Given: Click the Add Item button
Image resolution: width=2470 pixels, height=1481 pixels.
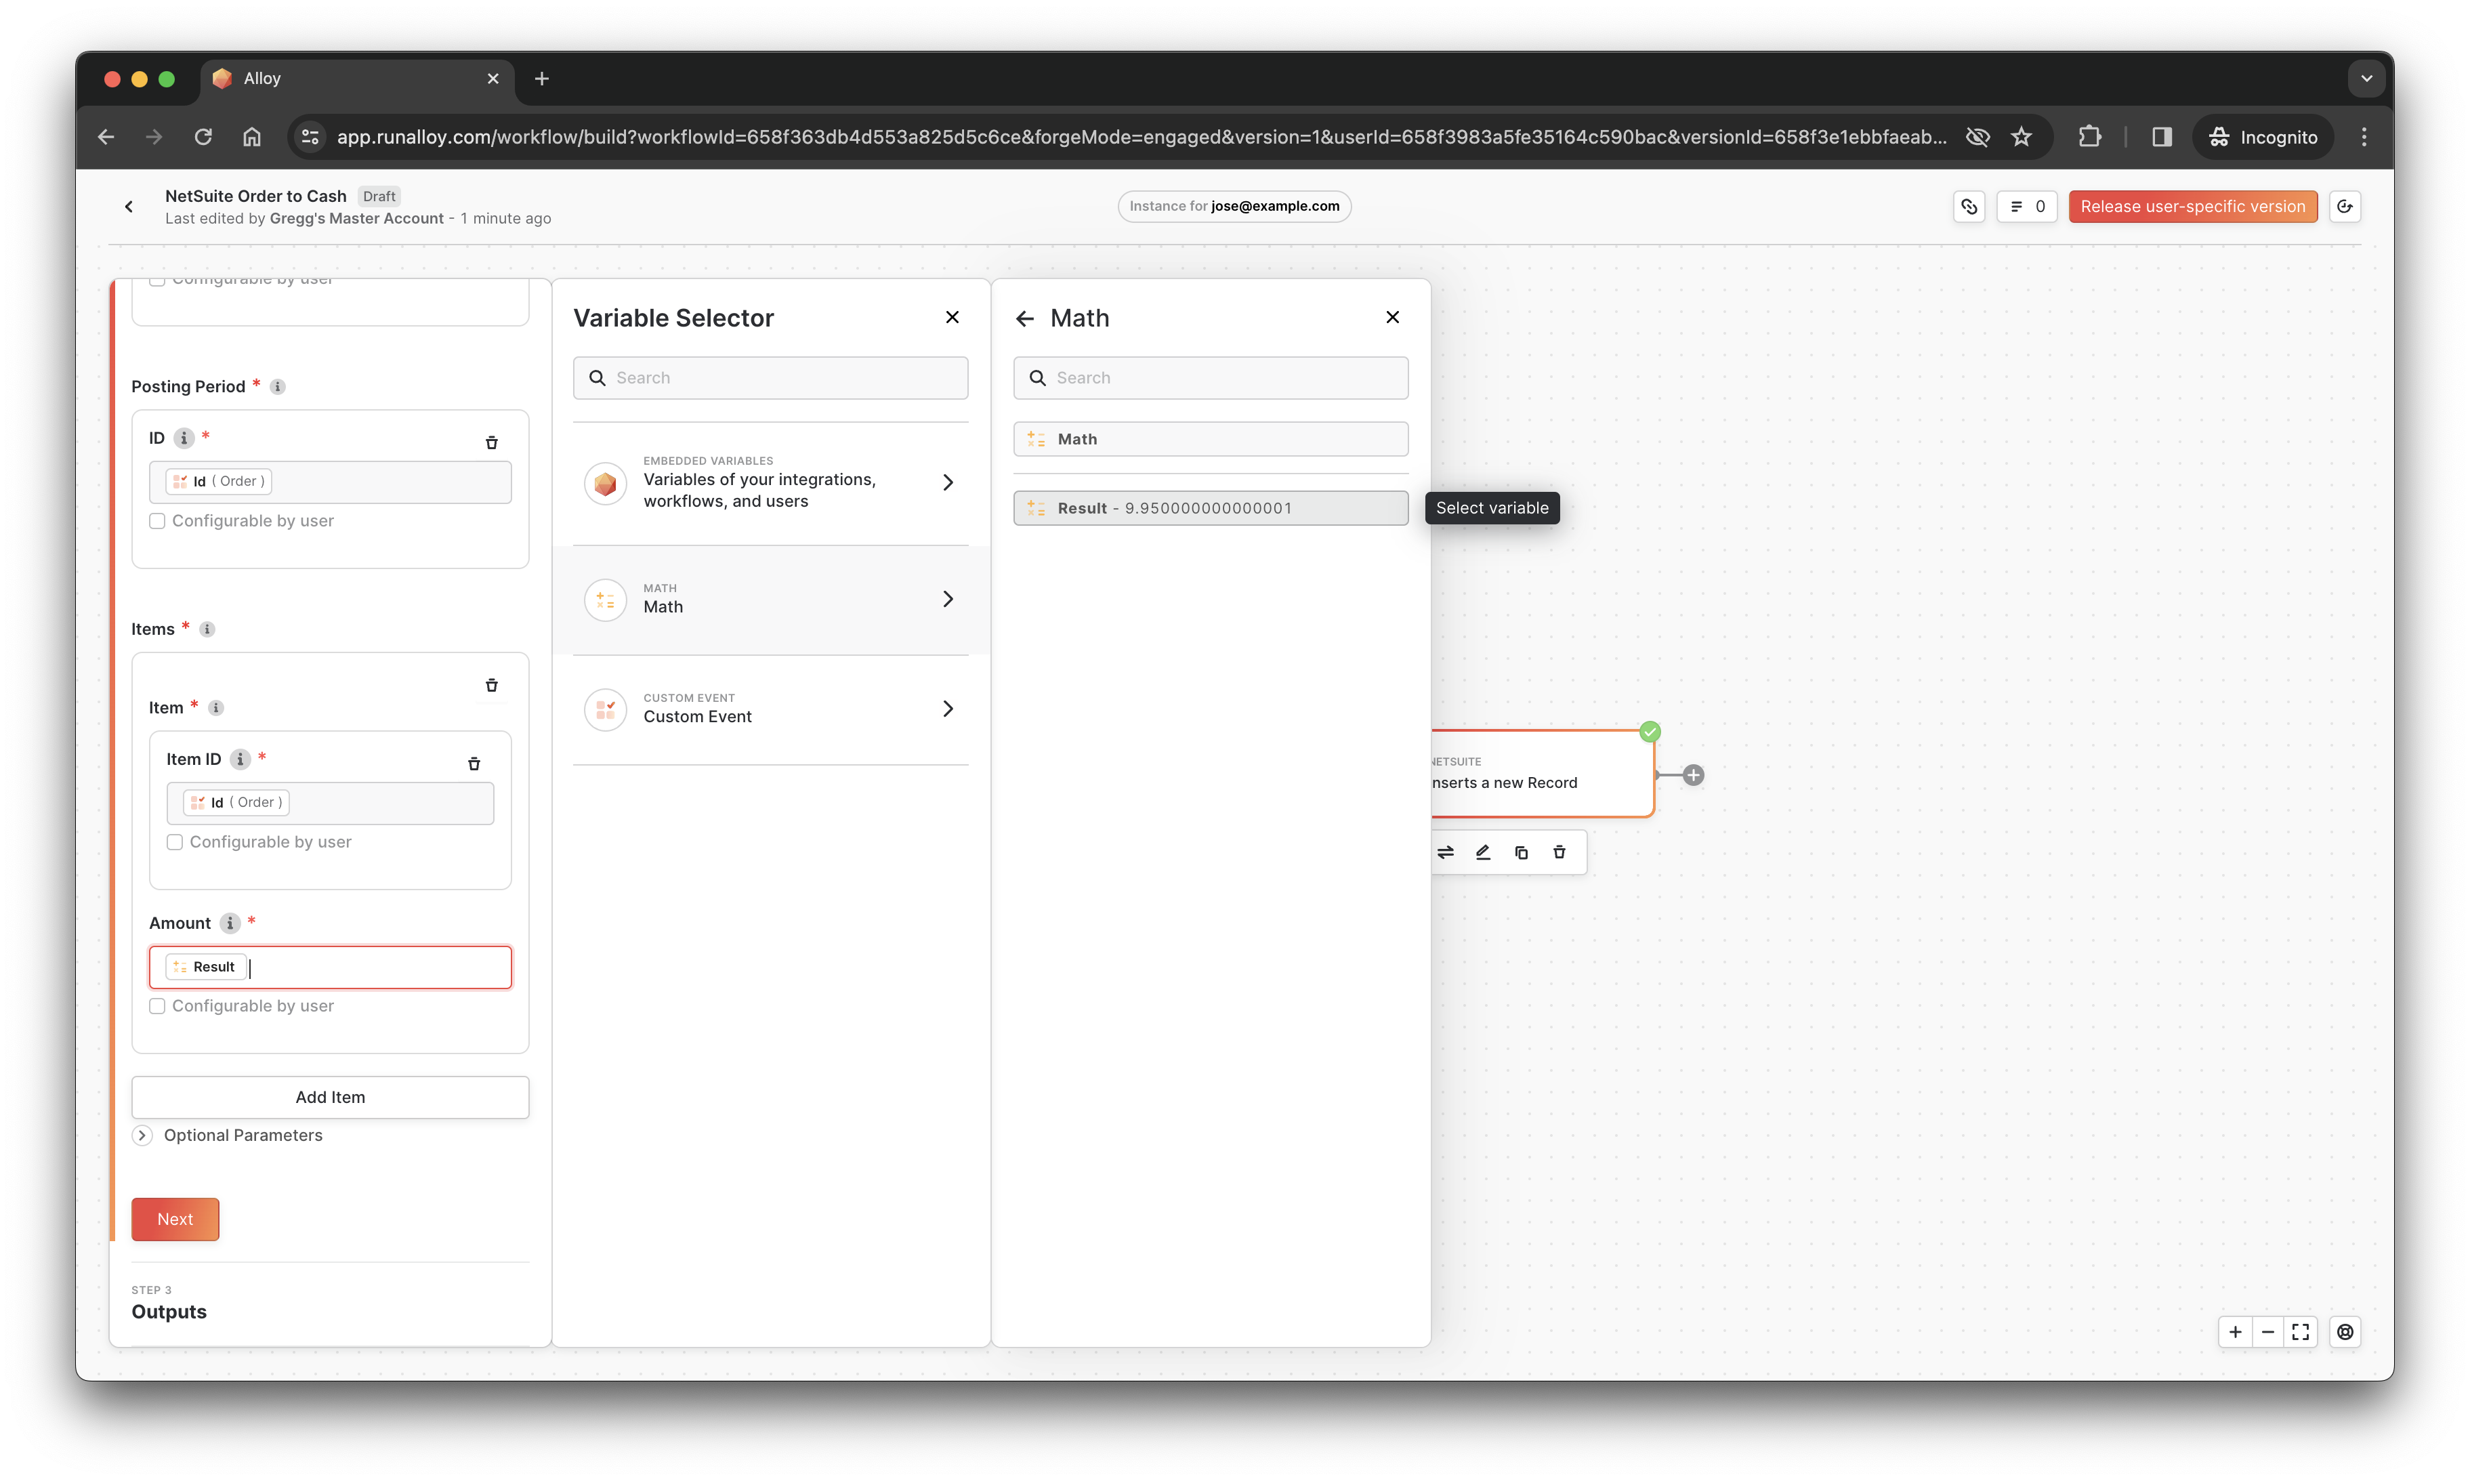Looking at the screenshot, I should click(x=331, y=1097).
